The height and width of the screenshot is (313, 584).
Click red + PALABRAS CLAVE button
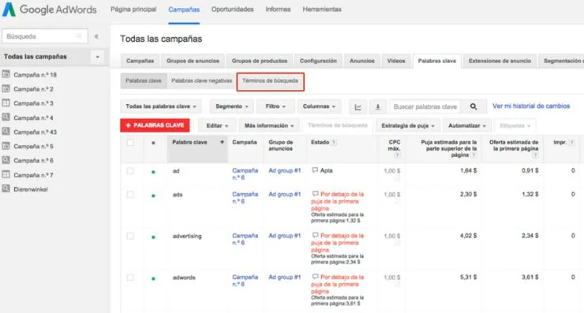click(x=155, y=125)
